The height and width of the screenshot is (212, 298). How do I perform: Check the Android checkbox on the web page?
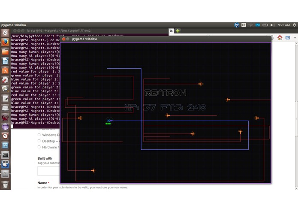[39, 129]
